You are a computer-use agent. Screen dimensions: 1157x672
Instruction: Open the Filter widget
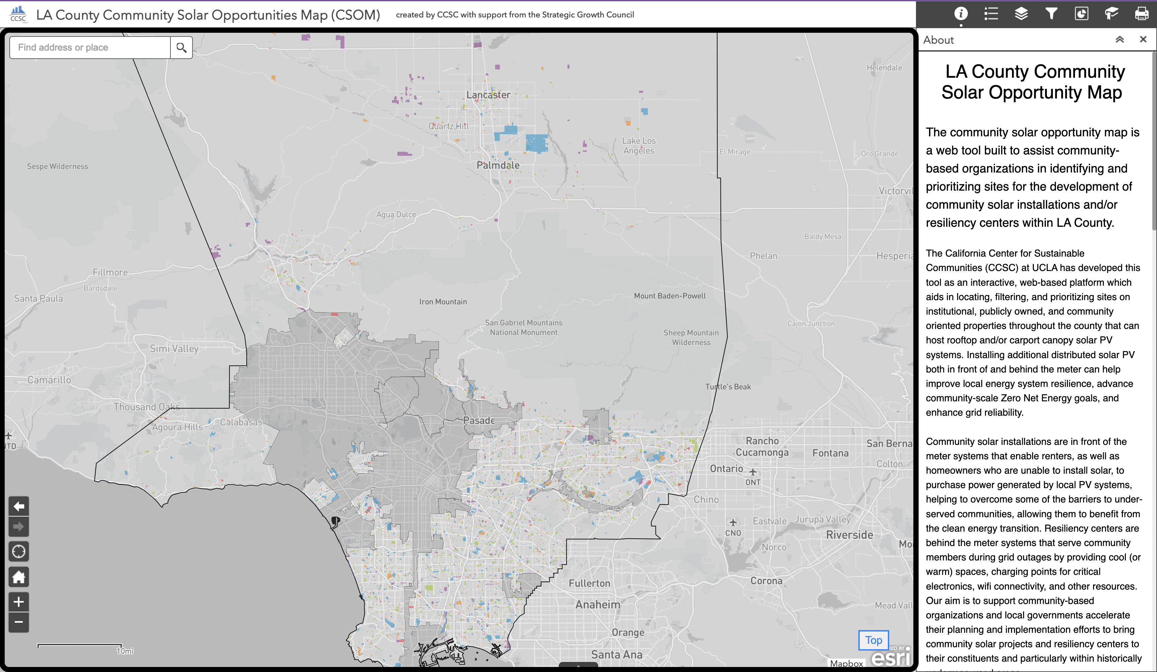(1052, 14)
